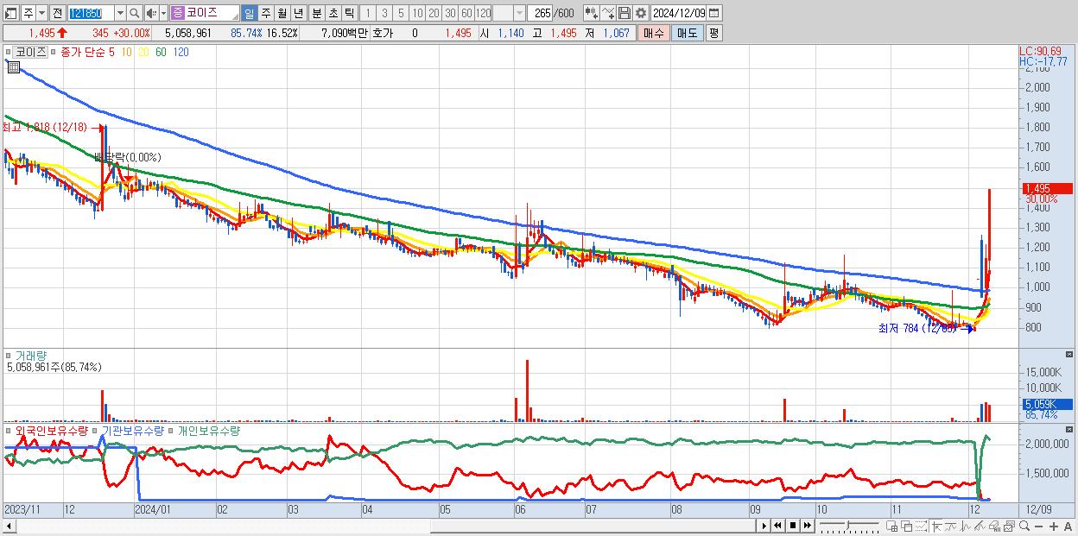This screenshot has height=536, width=1078.
Task: Click the add candle indicator icon
Action: pos(592,13)
